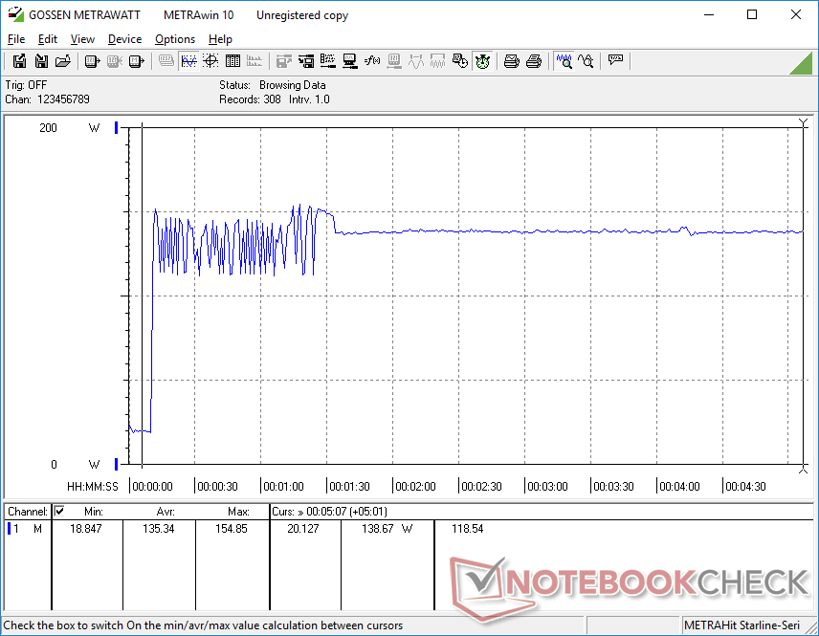This screenshot has height=636, width=819.
Task: Click the Min value 18.847
Action: [86, 529]
